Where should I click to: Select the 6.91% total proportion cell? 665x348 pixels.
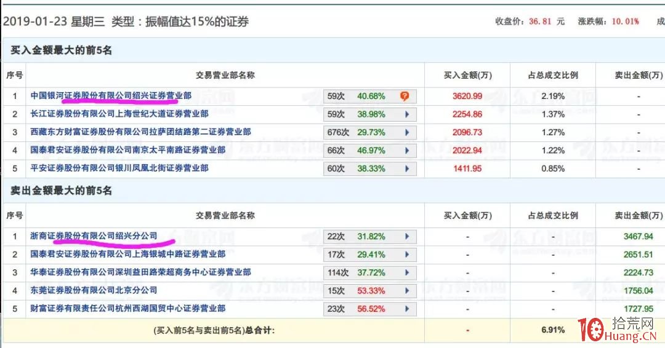(553, 330)
